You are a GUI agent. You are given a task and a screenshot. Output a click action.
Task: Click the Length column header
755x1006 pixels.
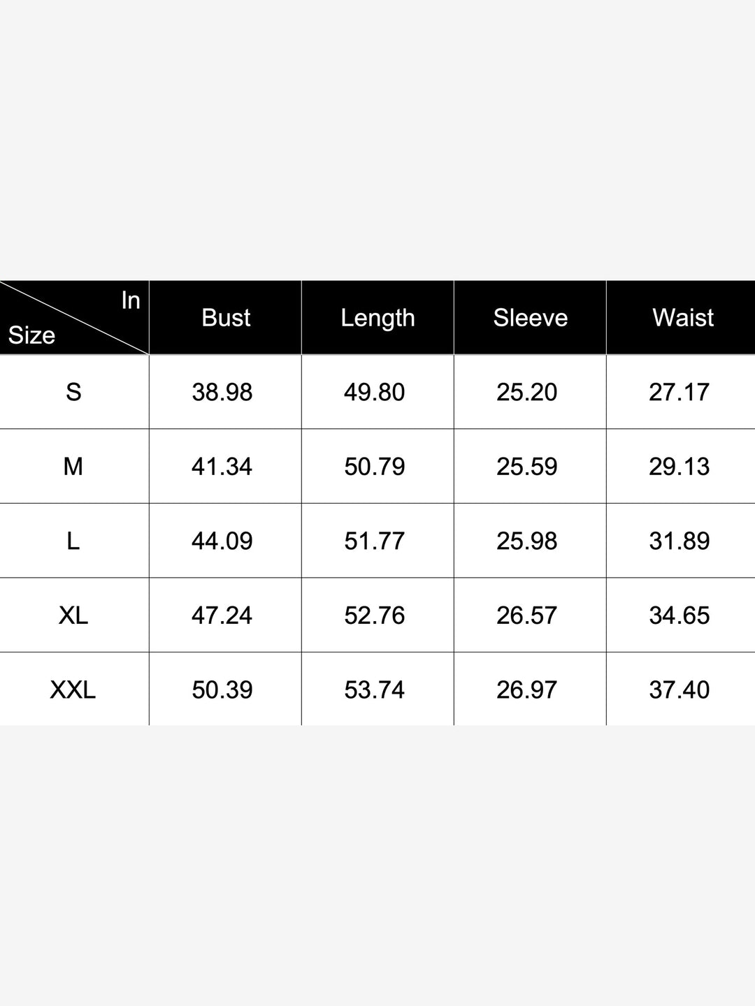pos(377,318)
